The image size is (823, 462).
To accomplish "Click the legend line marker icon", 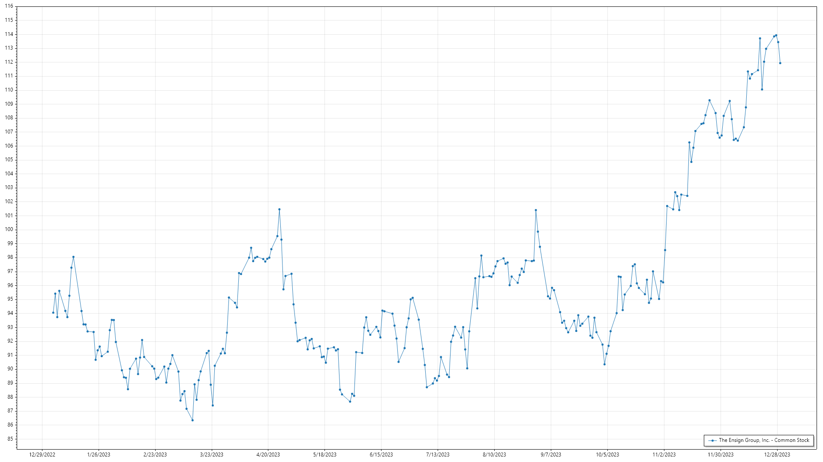I will coord(712,441).
